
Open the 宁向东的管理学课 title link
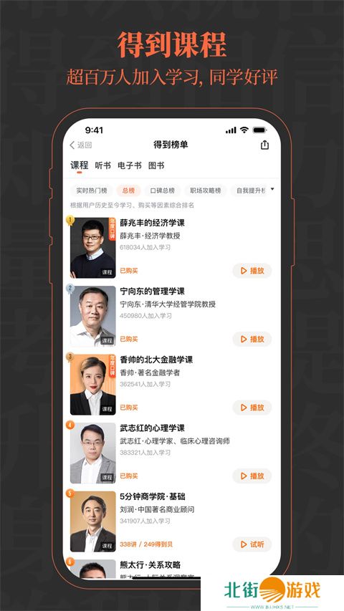click(152, 291)
